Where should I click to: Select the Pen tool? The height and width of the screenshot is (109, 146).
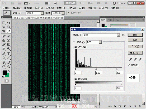point(4,53)
